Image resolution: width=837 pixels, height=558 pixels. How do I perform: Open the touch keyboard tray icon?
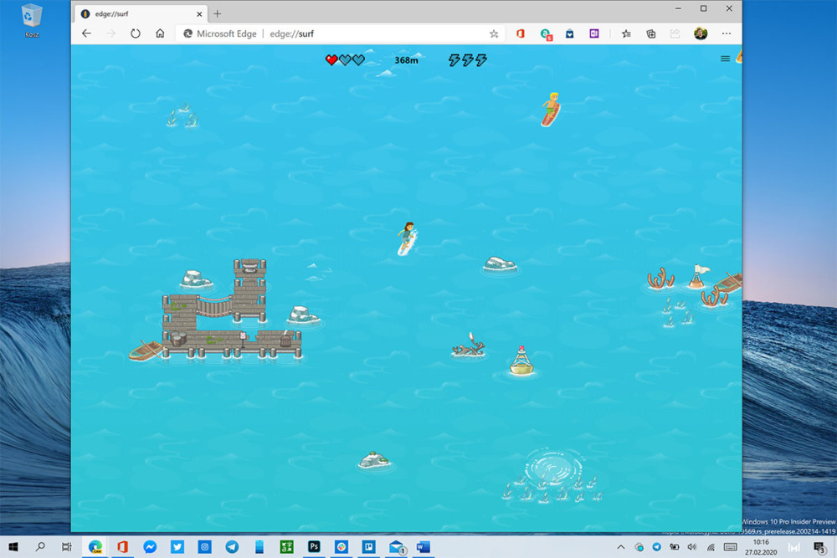730,547
